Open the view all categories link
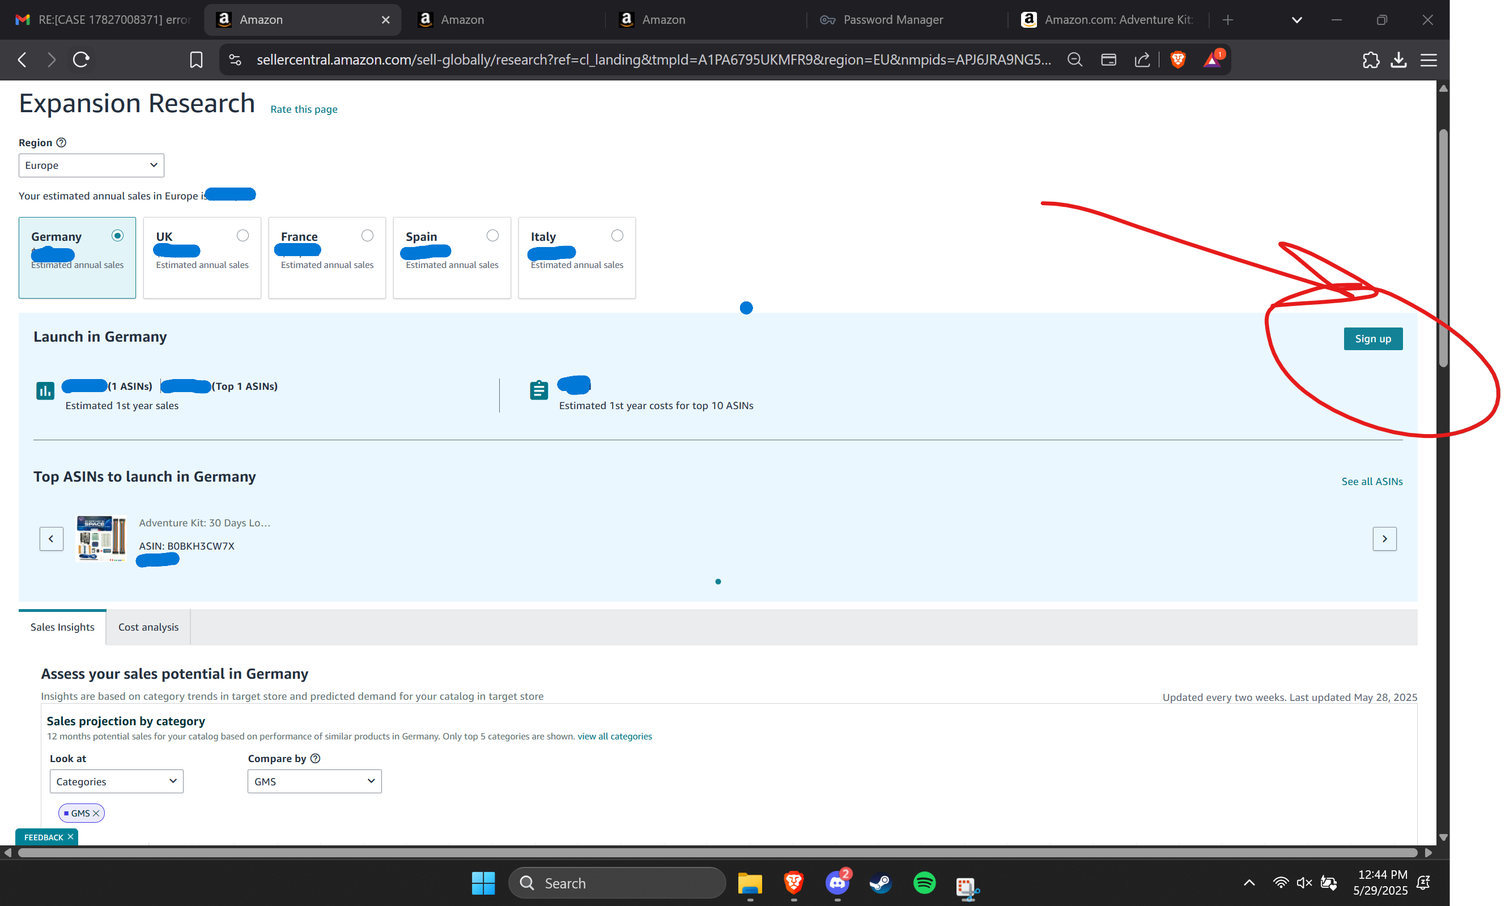The height and width of the screenshot is (906, 1505). pyautogui.click(x=615, y=736)
